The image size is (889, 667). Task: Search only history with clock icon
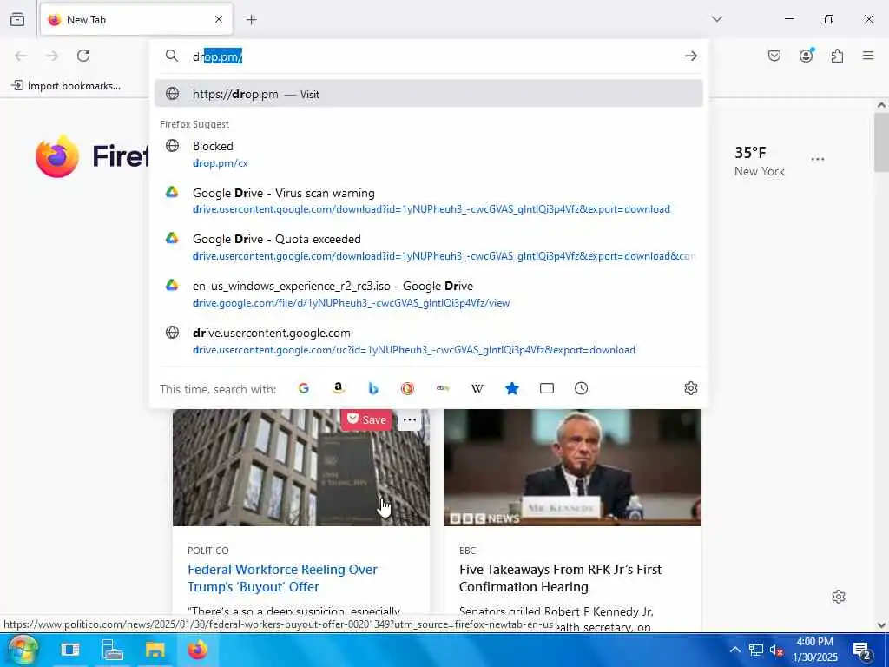click(x=581, y=388)
